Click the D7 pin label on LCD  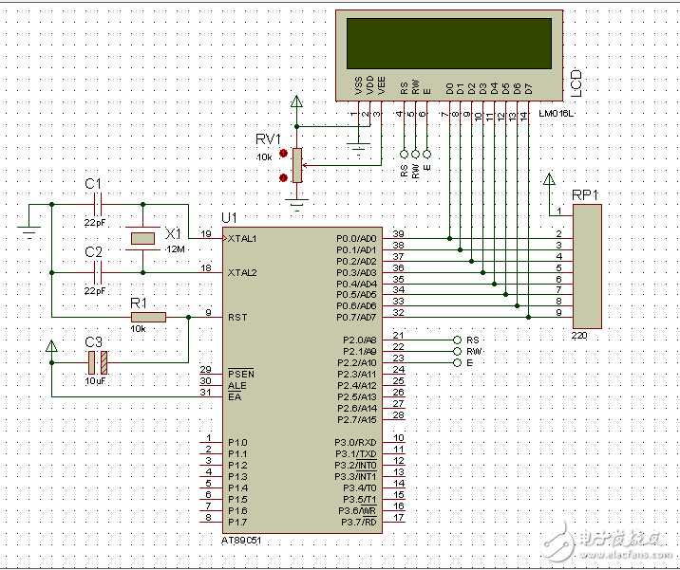coord(528,89)
